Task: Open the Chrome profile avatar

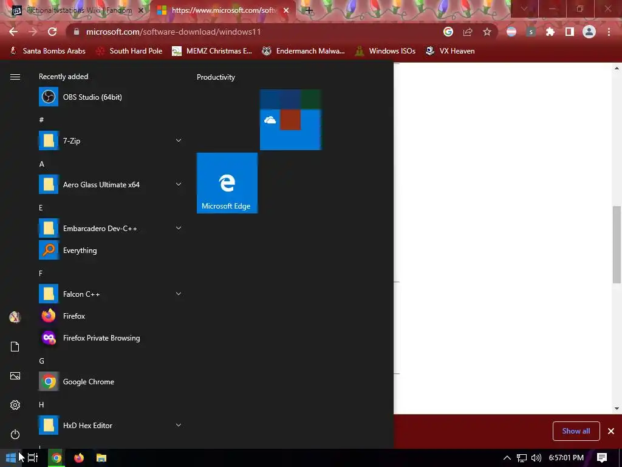Action: tap(589, 32)
